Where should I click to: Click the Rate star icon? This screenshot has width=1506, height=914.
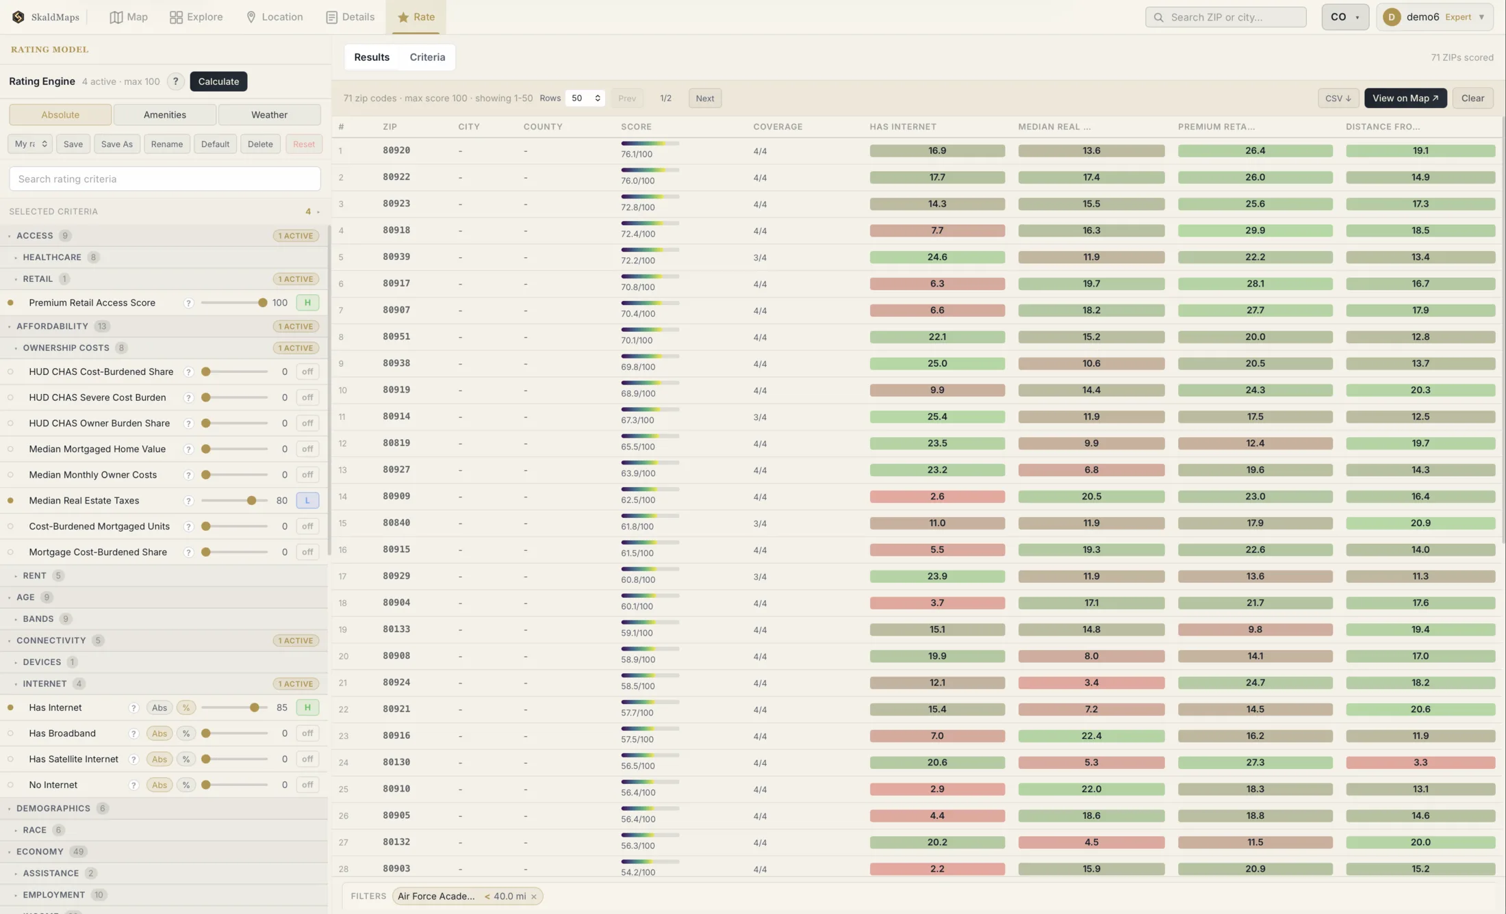point(403,17)
